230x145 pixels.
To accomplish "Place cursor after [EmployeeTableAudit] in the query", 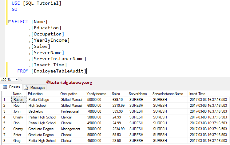I will [x=86, y=71].
